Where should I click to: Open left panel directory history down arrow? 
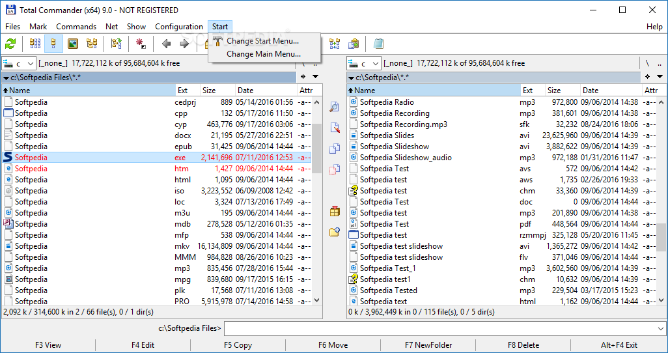[315, 77]
